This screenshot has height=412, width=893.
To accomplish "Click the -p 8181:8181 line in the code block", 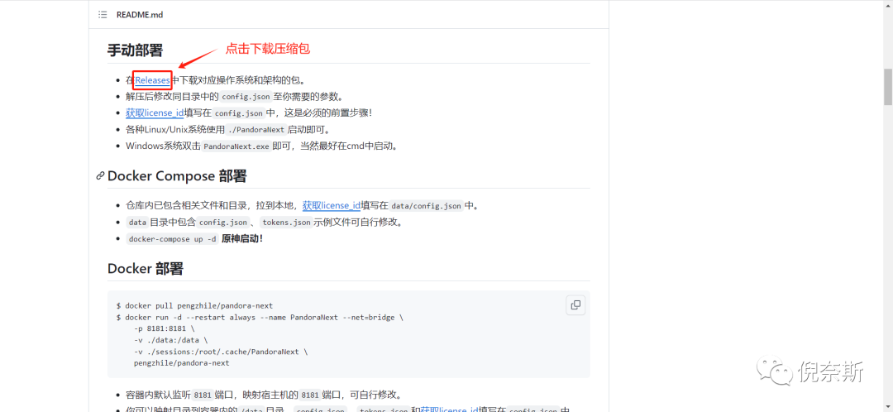I will click(164, 328).
